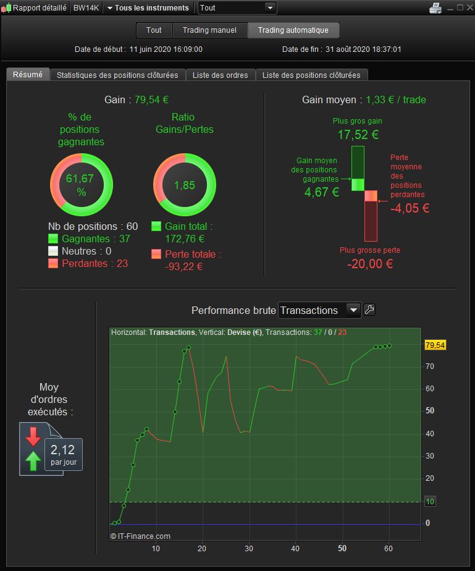Expand the Tous les instruments dropdown

click(x=148, y=7)
